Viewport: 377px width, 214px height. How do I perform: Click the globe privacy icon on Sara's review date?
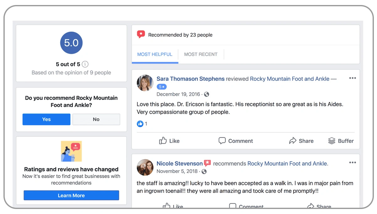pyautogui.click(x=206, y=94)
